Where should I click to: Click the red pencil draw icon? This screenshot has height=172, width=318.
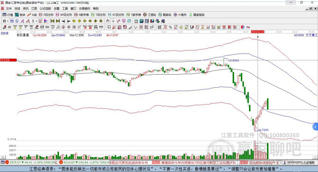click(x=4, y=27)
